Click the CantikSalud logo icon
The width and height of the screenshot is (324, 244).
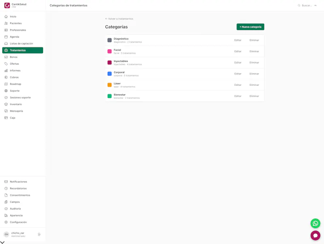[7, 5]
